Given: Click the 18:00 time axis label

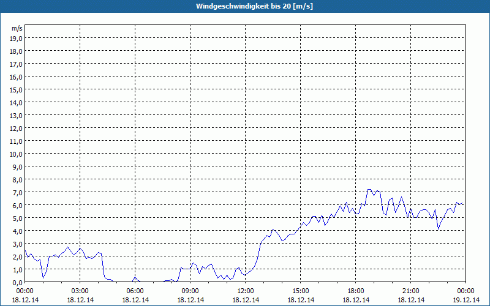Looking at the screenshot, I should 356,291.
